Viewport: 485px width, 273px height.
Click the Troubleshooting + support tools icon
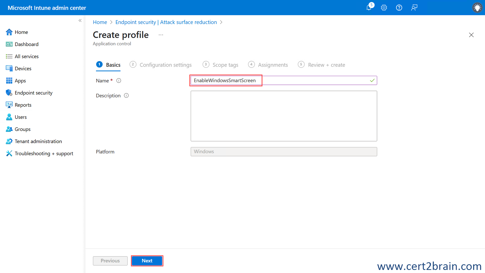tap(9, 153)
